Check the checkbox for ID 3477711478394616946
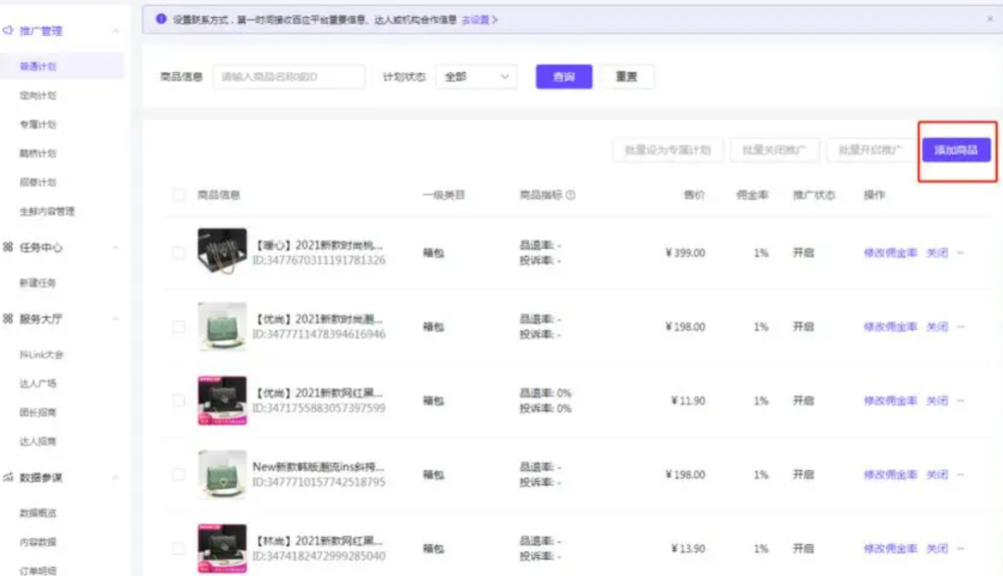Viewport: 1003px width, 576px height. pyautogui.click(x=179, y=327)
